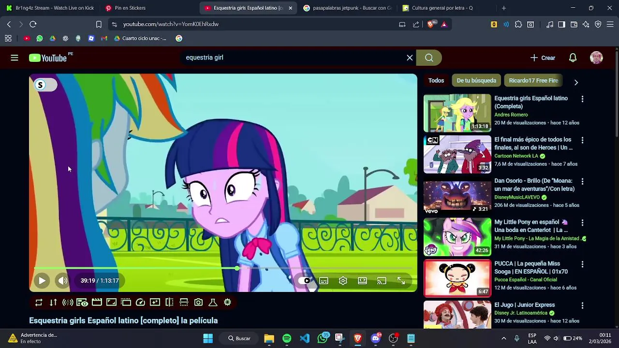The width and height of the screenshot is (619, 348).
Task: Open YouTube notifications bell
Action: [573, 58]
